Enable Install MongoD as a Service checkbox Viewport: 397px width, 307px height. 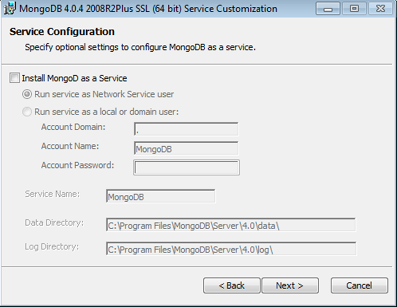[x=14, y=78]
